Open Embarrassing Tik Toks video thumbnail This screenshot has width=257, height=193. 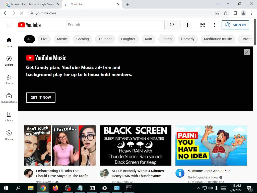[60, 146]
